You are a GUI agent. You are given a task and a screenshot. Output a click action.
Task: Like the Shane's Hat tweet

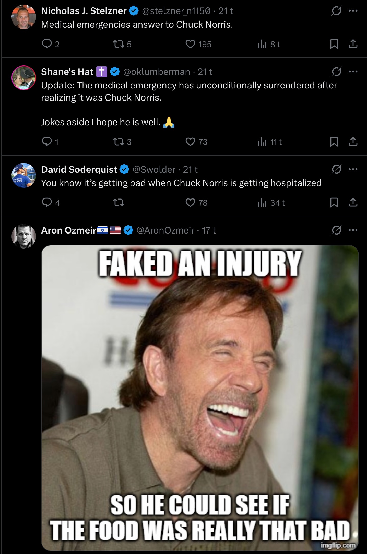coord(190,142)
